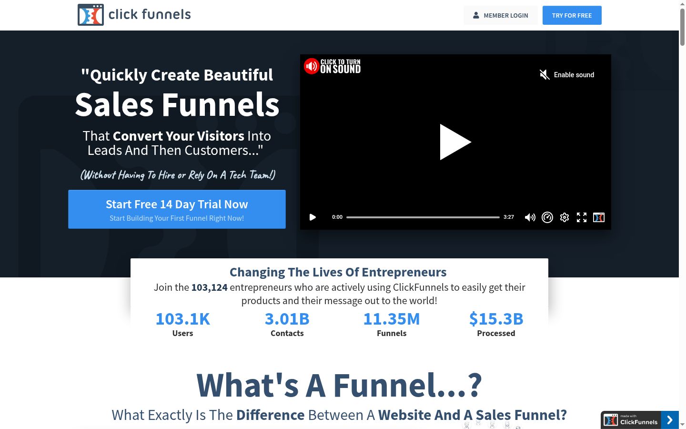The image size is (686, 429).
Task: Open the Member Login page
Action: pyautogui.click(x=501, y=15)
